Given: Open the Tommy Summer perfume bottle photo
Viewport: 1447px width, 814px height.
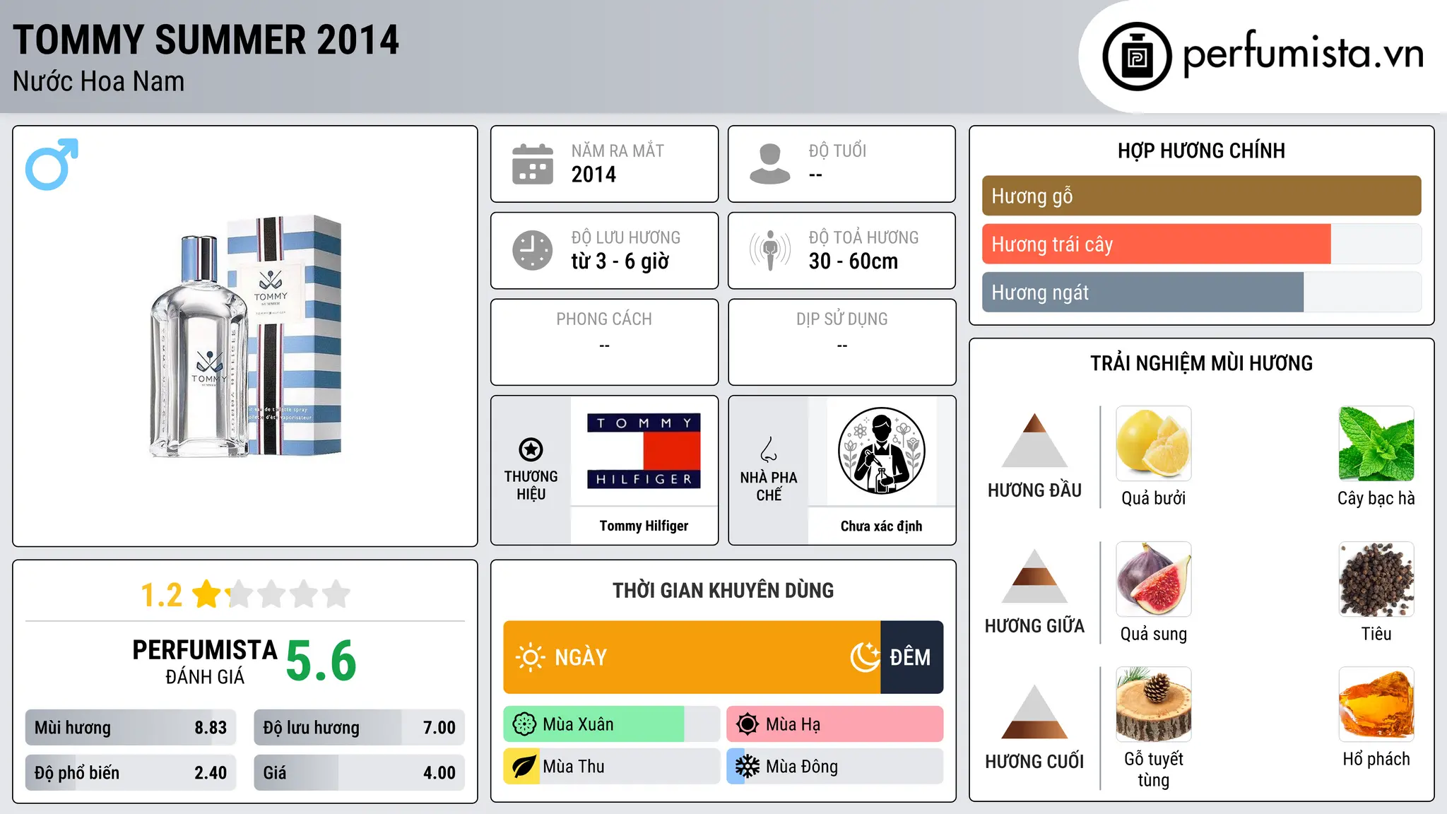Looking at the screenshot, I should (245, 336).
